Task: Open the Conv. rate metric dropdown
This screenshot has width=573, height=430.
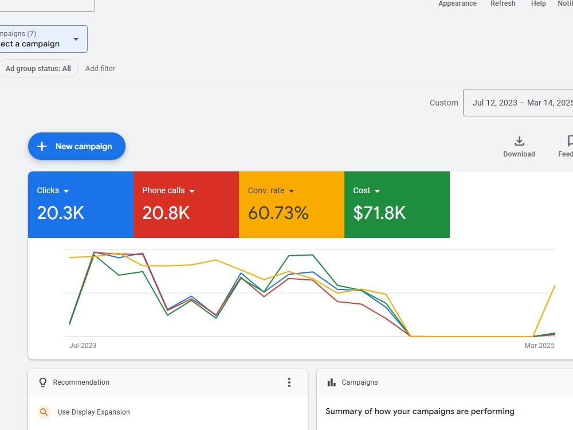Action: (x=291, y=191)
